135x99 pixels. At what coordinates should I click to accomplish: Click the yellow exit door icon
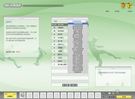[x=129, y=5]
